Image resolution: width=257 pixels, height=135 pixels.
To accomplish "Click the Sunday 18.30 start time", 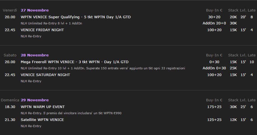I will pyautogui.click(x=10, y=107).
